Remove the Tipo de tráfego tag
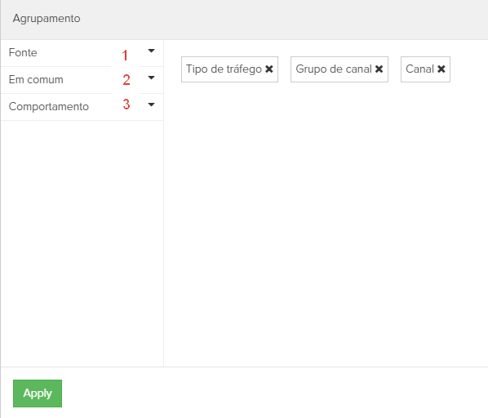 pyautogui.click(x=269, y=69)
